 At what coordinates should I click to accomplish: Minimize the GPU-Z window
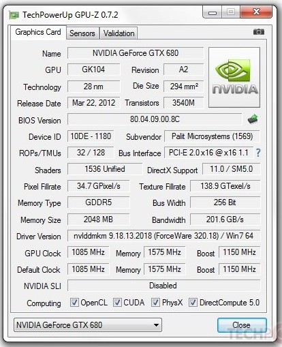[x=213, y=12]
